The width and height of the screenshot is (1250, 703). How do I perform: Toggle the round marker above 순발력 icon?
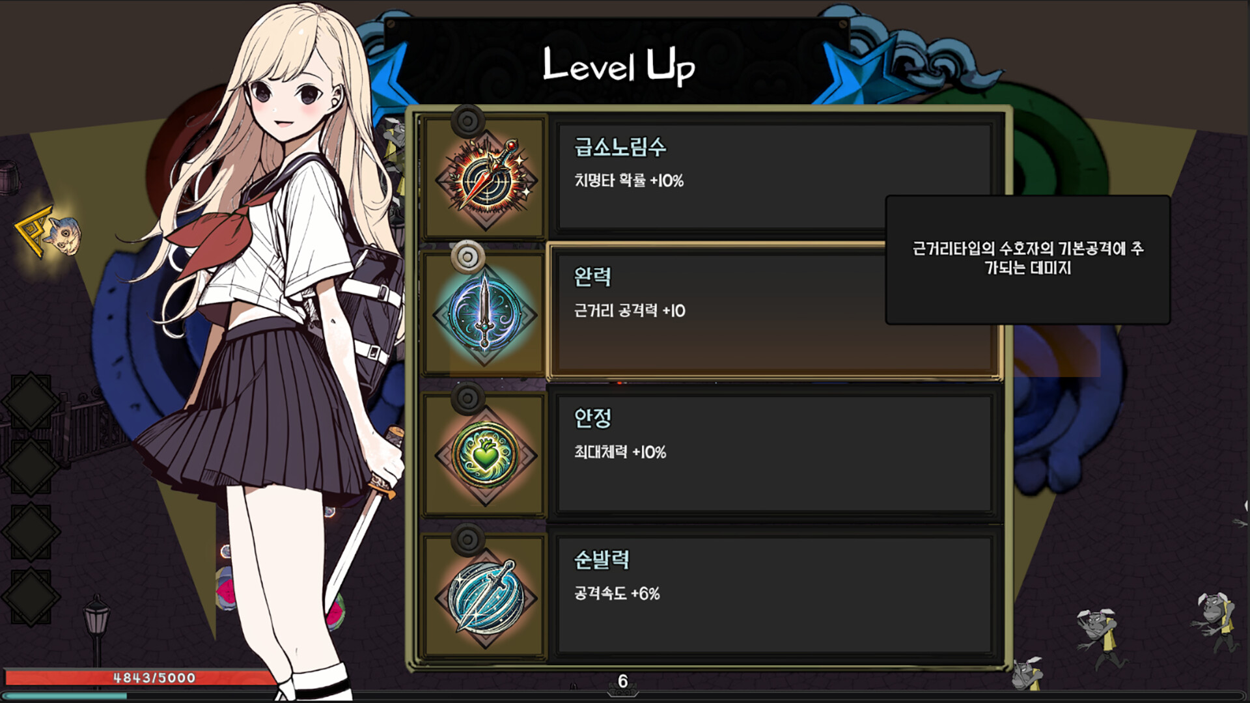467,539
